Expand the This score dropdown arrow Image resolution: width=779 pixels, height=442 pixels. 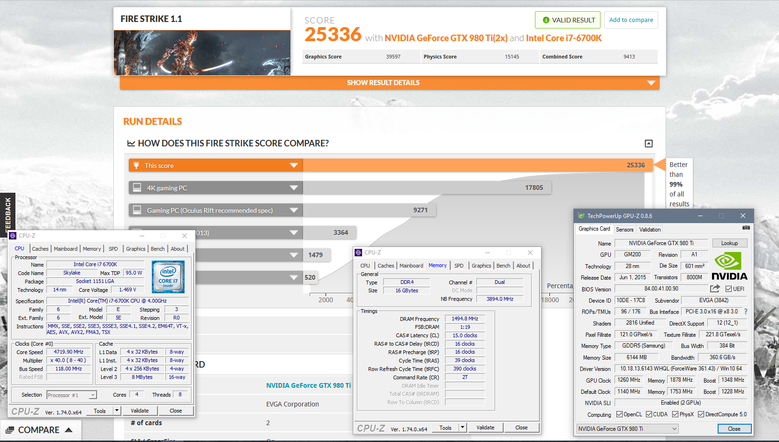294,165
